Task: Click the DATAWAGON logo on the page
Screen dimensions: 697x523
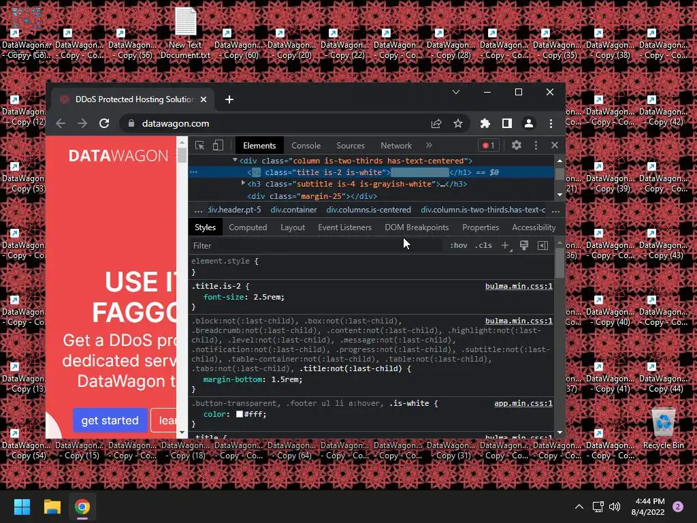Action: pos(118,156)
